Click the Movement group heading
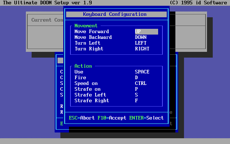 point(86,26)
